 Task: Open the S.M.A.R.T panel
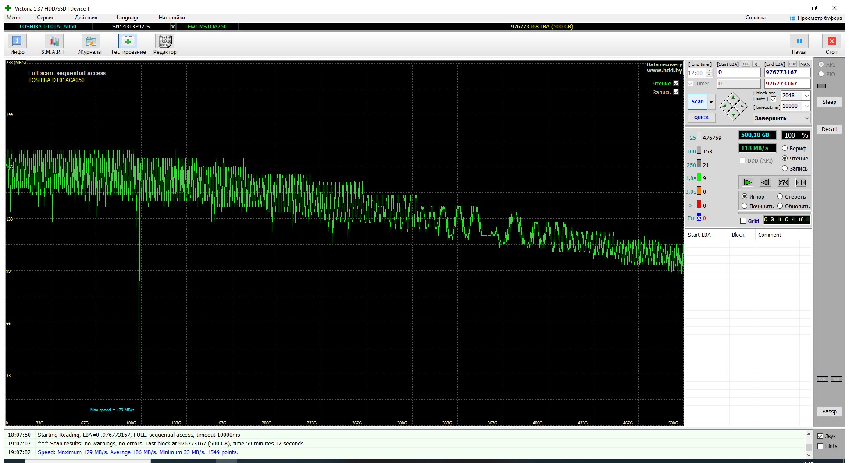pos(54,44)
